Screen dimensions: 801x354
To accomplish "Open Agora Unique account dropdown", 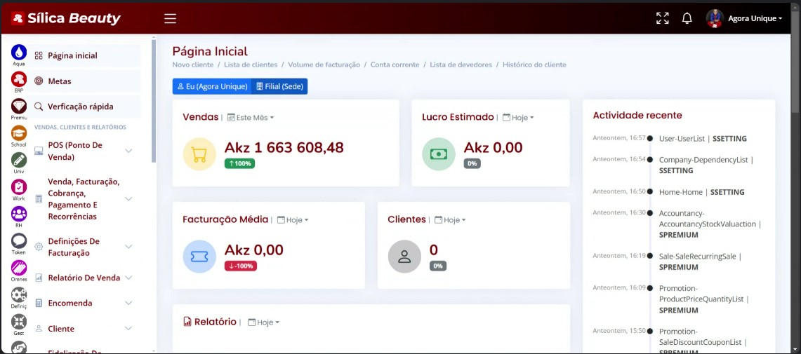I will (755, 18).
